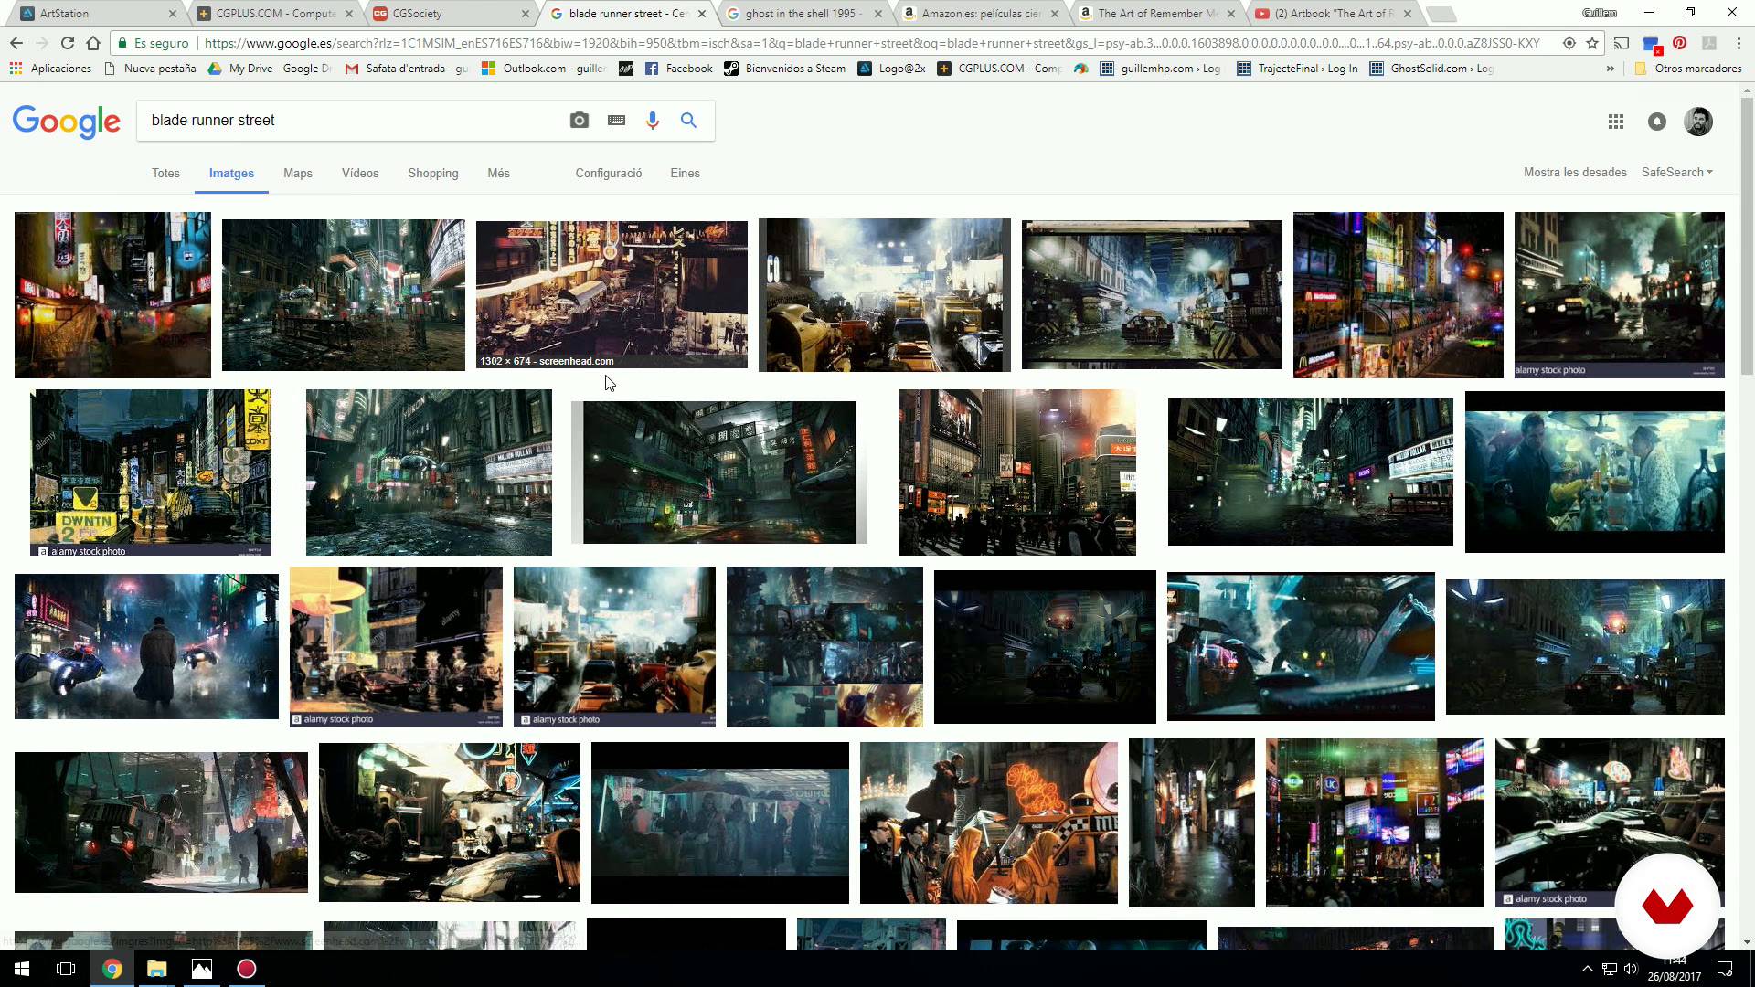Open Otros marcadores folder
1755x987 pixels.
1687,69
